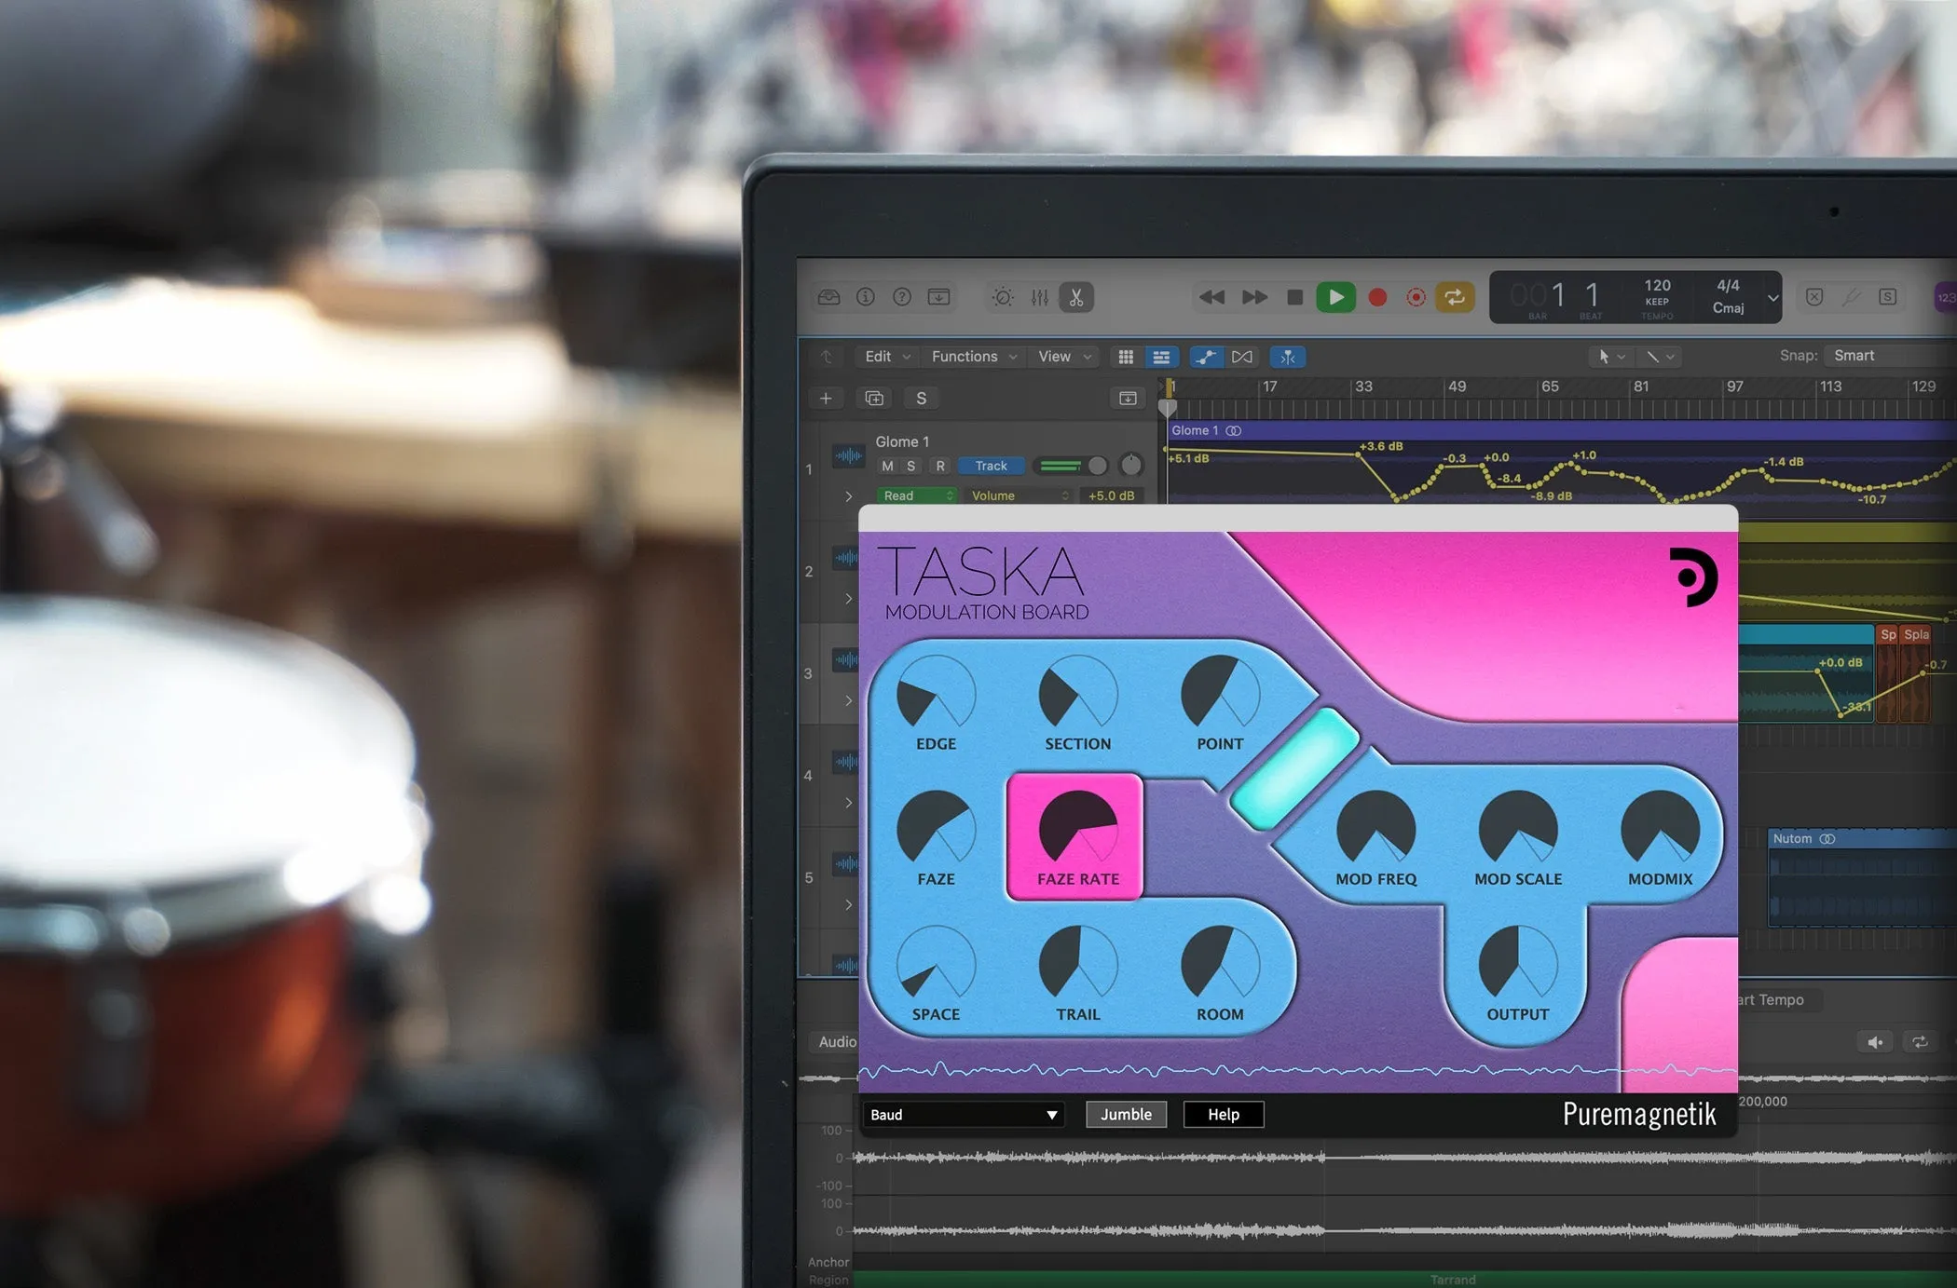Open Smart Controls dial icon
Viewport: 1957px width, 1288px height.
[1003, 297]
